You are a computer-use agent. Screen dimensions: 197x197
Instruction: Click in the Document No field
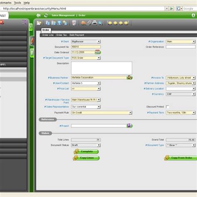pyautogui.click(x=86, y=47)
